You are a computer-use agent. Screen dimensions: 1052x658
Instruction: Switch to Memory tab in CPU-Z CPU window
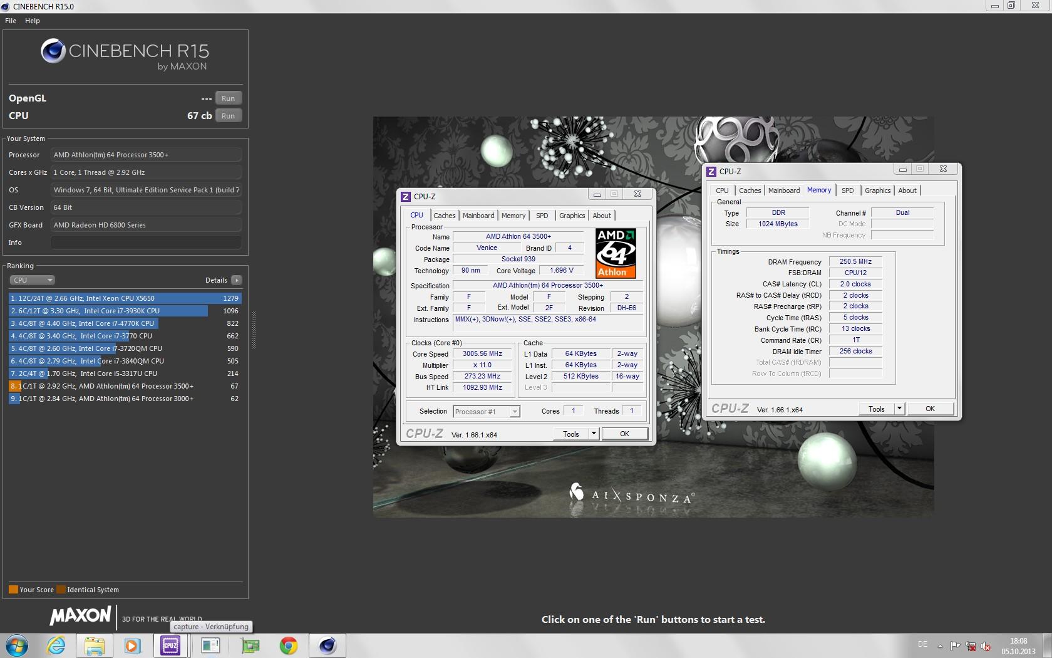[513, 216]
